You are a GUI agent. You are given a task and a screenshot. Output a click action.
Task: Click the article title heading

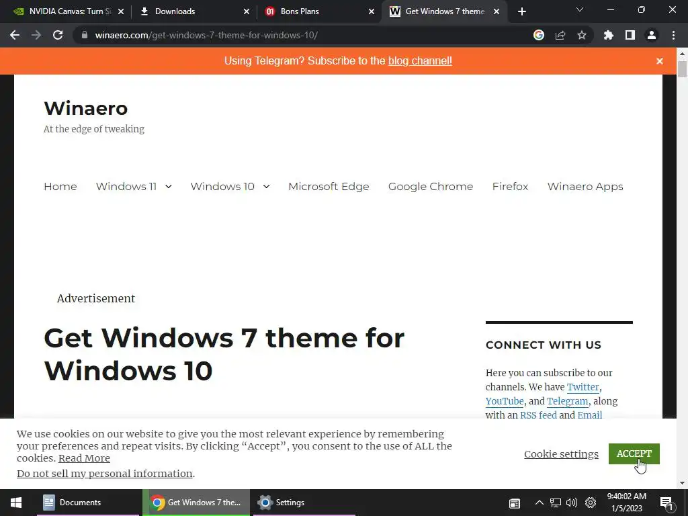coord(224,355)
